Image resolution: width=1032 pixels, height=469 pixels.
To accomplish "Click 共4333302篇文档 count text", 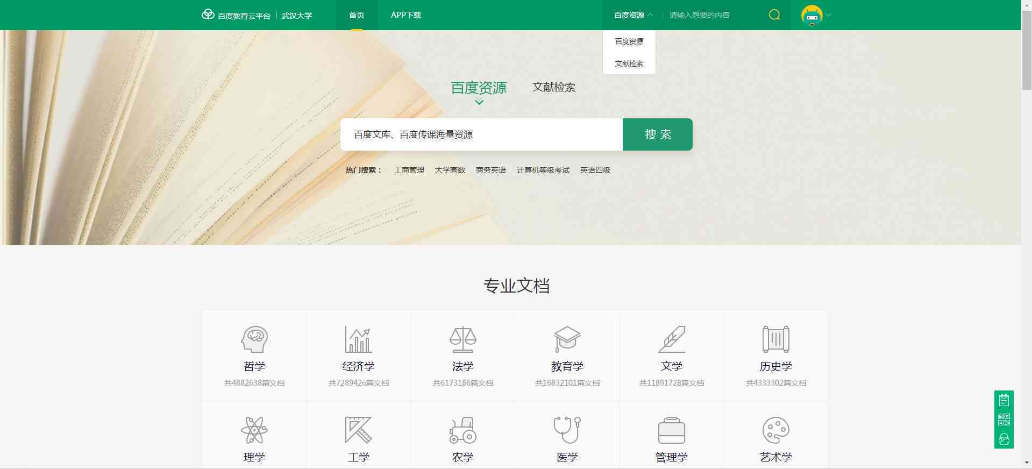I will [776, 383].
